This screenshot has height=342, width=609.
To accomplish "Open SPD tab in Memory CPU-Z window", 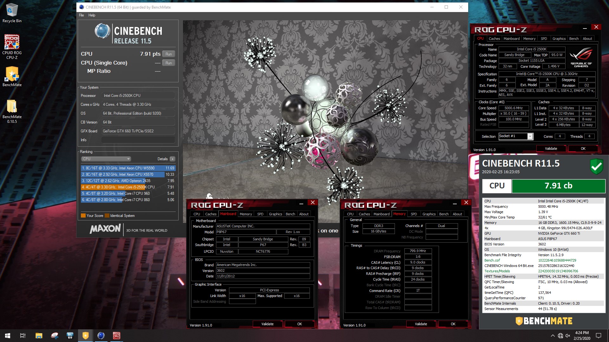I will coord(414,214).
